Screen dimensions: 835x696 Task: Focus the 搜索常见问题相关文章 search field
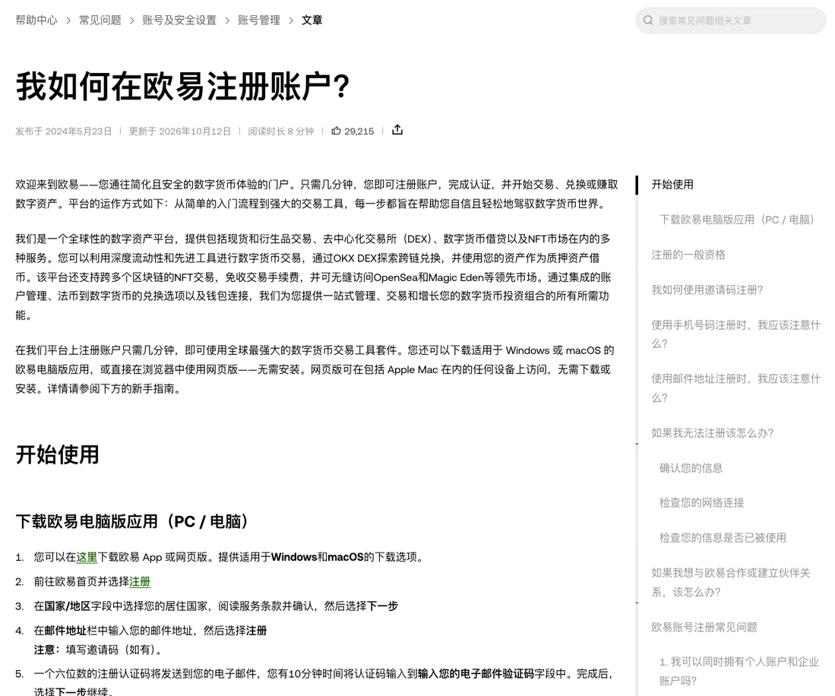(x=731, y=21)
